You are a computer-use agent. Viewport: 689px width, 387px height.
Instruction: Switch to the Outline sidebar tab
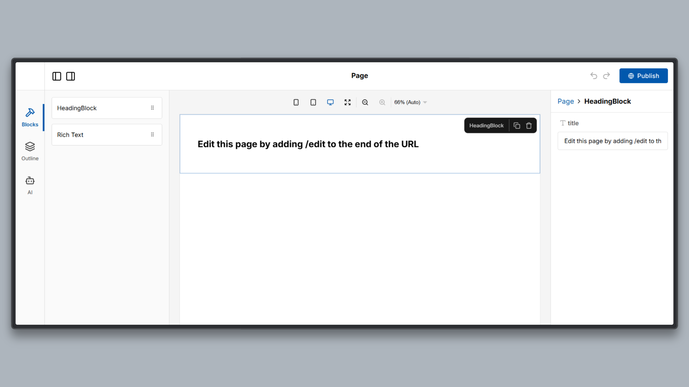(30, 151)
